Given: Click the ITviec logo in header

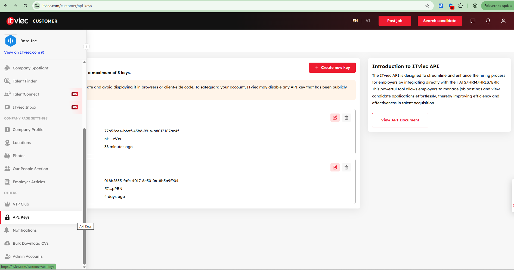Looking at the screenshot, I should [x=17, y=21].
